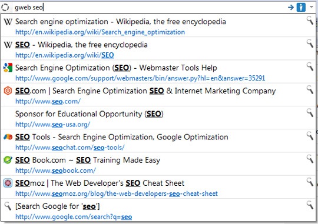Screen dimensions: 318x224
Task: Follow the google.com/search?q=seo URL
Action: tap(74, 217)
